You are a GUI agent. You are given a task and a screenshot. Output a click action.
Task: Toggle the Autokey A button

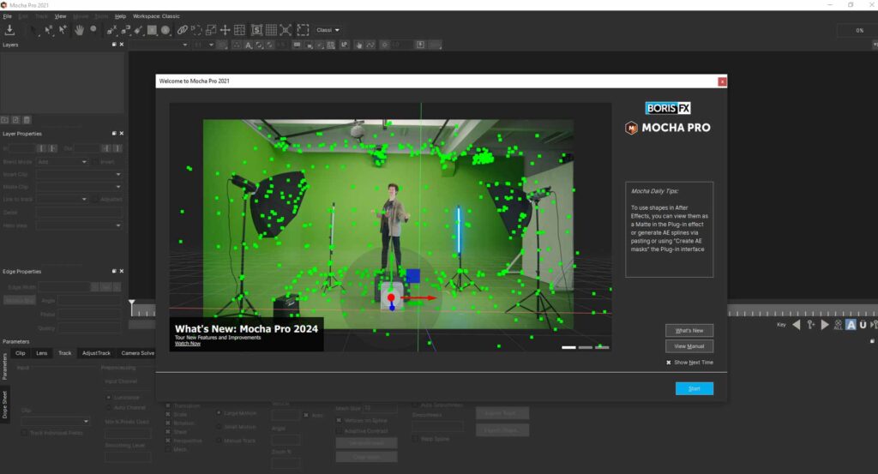pyautogui.click(x=851, y=325)
